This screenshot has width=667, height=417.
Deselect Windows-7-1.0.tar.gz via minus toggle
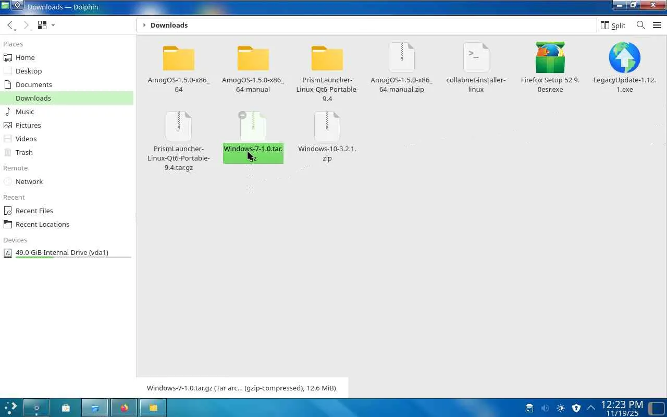coord(242,115)
